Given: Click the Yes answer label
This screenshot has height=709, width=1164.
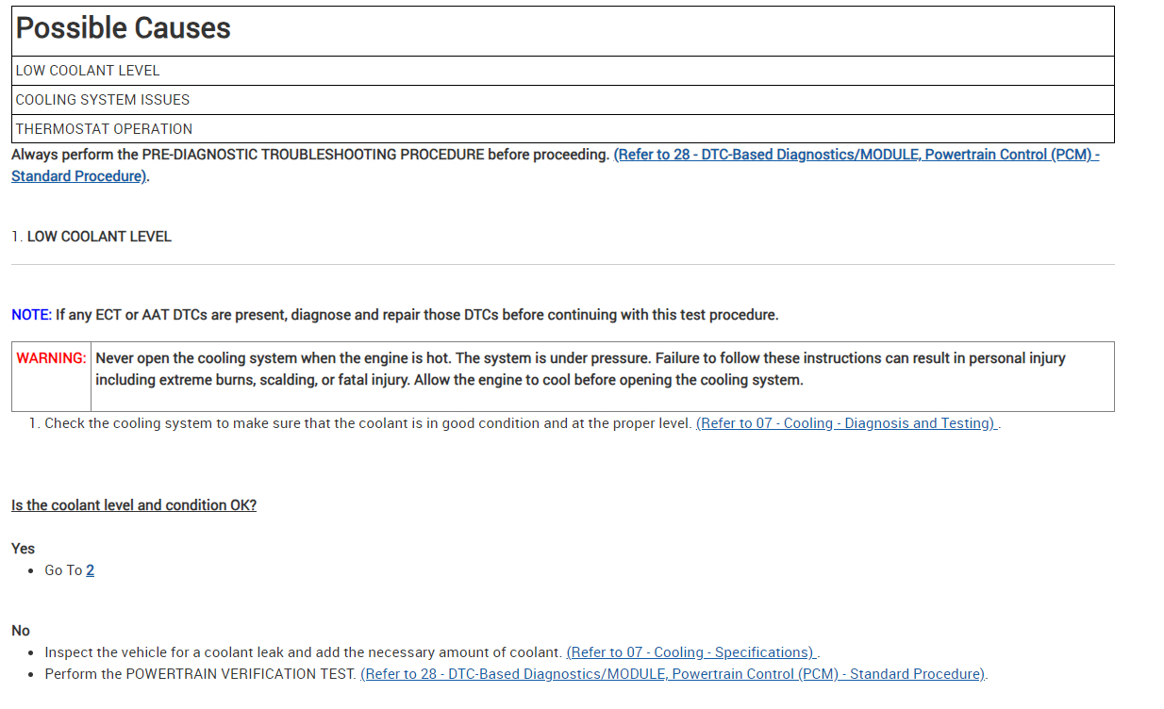Looking at the screenshot, I should 24,549.
